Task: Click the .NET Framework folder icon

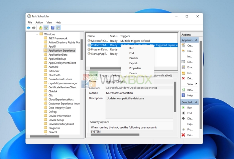Action: (45, 38)
